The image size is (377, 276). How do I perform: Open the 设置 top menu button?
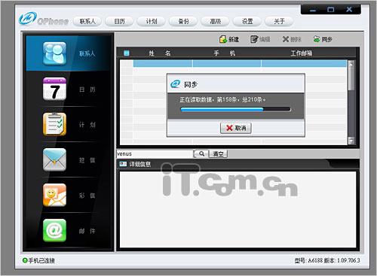[x=247, y=22]
